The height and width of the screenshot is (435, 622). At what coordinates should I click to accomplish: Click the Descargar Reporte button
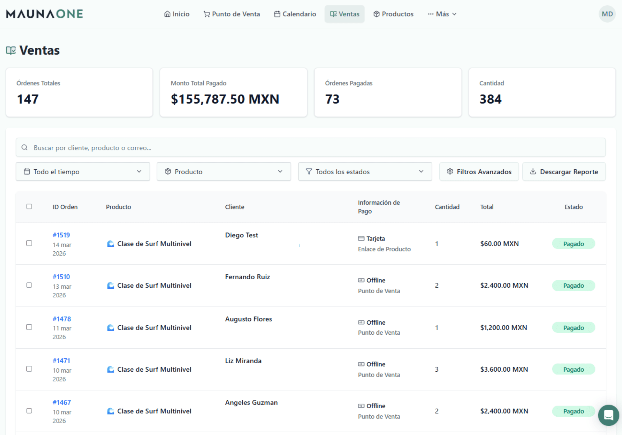[564, 172]
